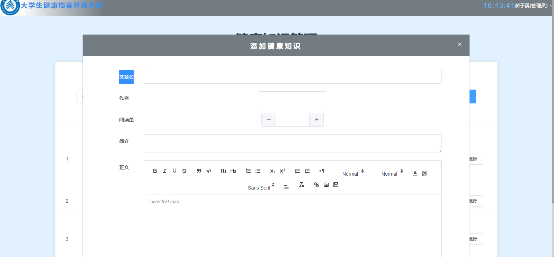The height and width of the screenshot is (257, 554).
Task: Toggle bold formatting
Action: 155,171
